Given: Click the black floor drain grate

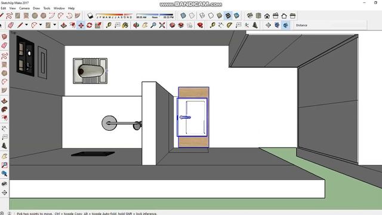Looking at the screenshot, I should (93, 154).
